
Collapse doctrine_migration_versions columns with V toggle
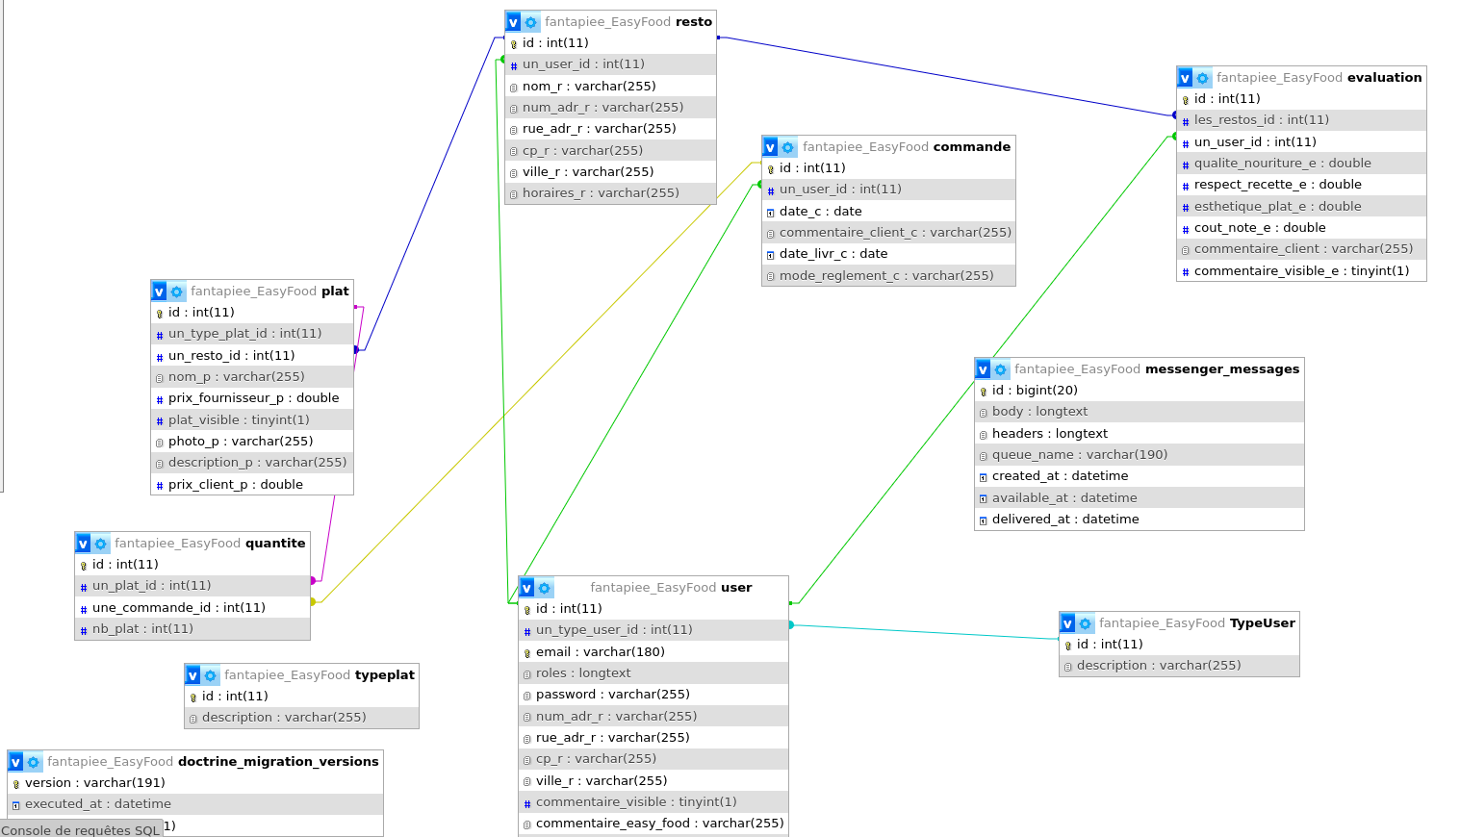(x=15, y=762)
